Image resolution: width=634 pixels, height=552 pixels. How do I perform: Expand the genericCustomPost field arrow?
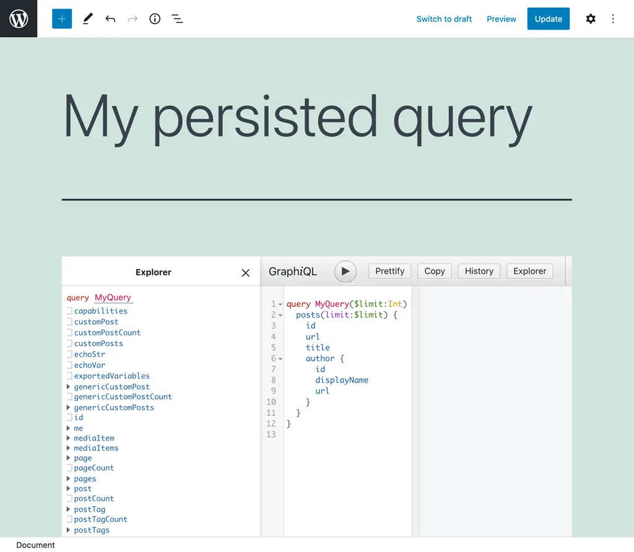(x=68, y=387)
